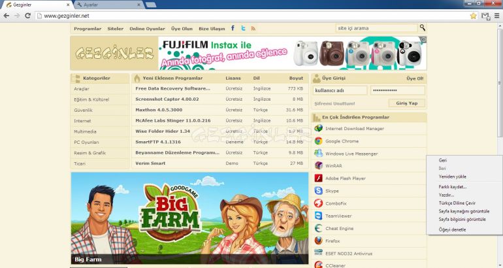Click the Skype icon

[318, 191]
